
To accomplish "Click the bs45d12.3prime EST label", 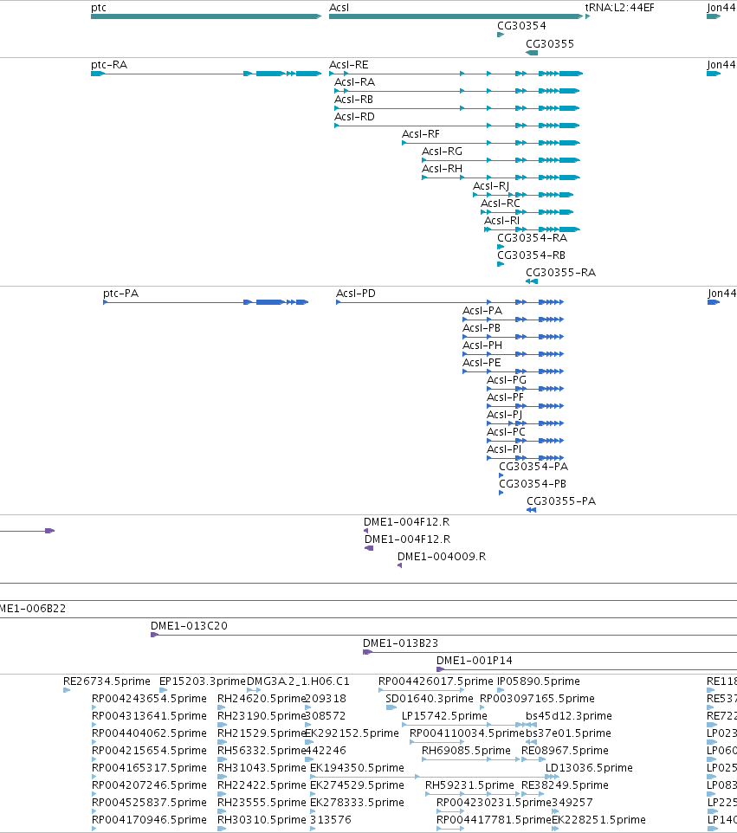I will coord(569,716).
